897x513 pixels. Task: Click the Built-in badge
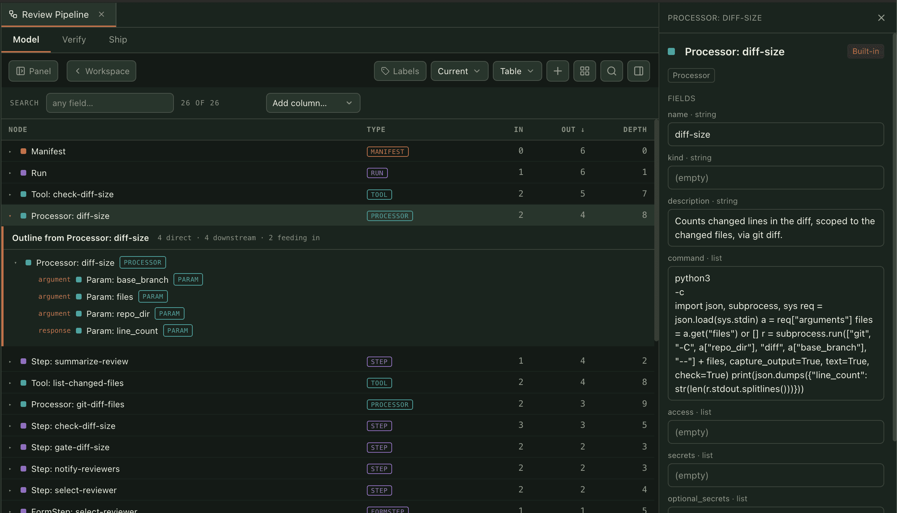pyautogui.click(x=865, y=51)
